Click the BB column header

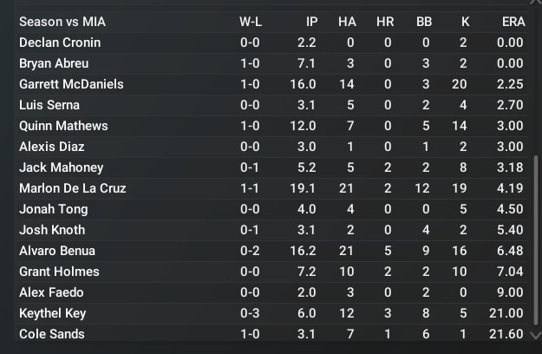(423, 22)
